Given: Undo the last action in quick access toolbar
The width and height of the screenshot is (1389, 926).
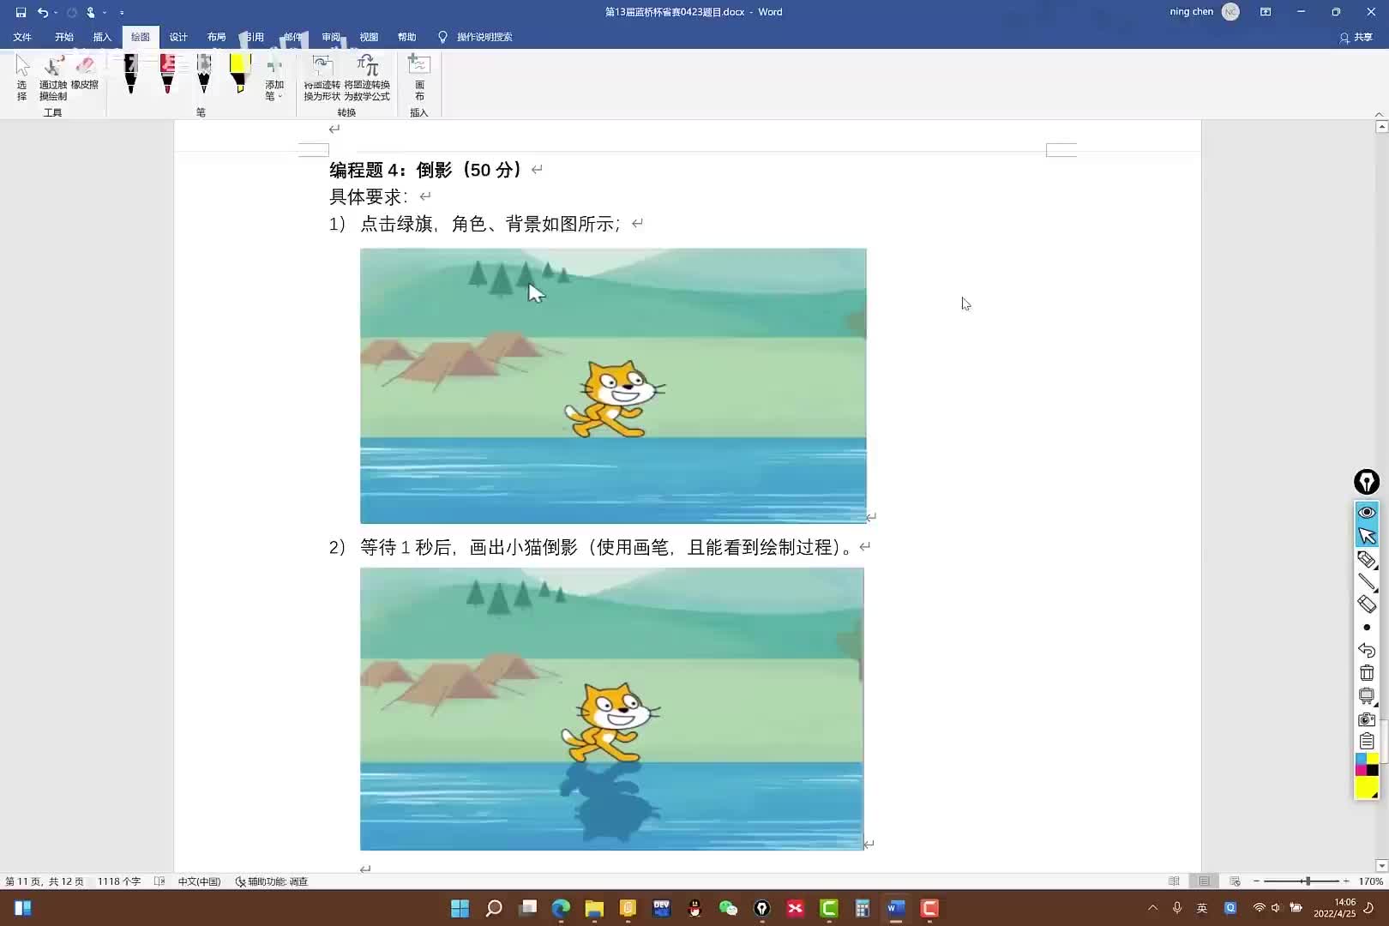Looking at the screenshot, I should [x=43, y=12].
